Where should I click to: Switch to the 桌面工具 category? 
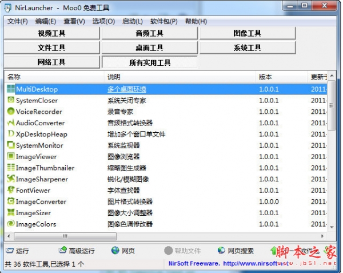point(149,48)
